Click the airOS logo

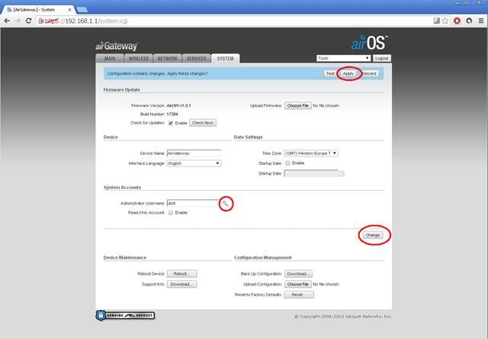[370, 43]
